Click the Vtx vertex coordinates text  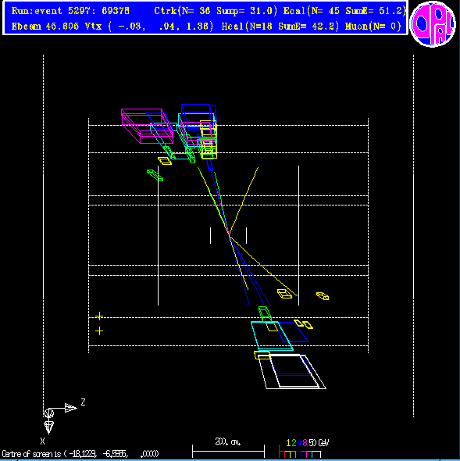tap(149, 27)
